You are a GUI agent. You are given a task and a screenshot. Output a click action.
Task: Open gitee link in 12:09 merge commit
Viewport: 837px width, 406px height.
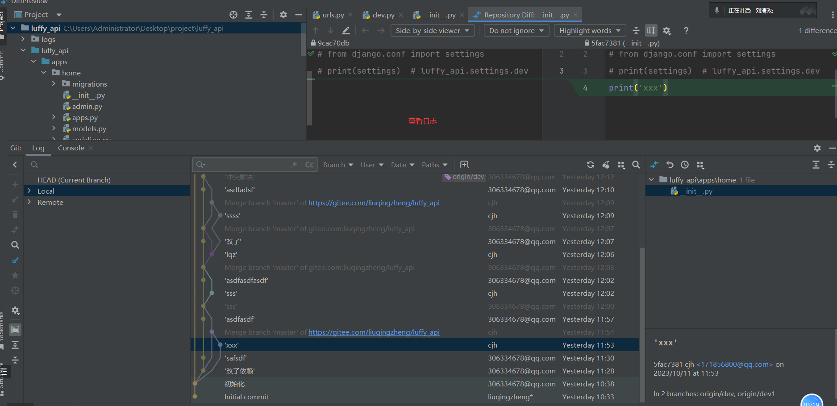tap(374, 203)
